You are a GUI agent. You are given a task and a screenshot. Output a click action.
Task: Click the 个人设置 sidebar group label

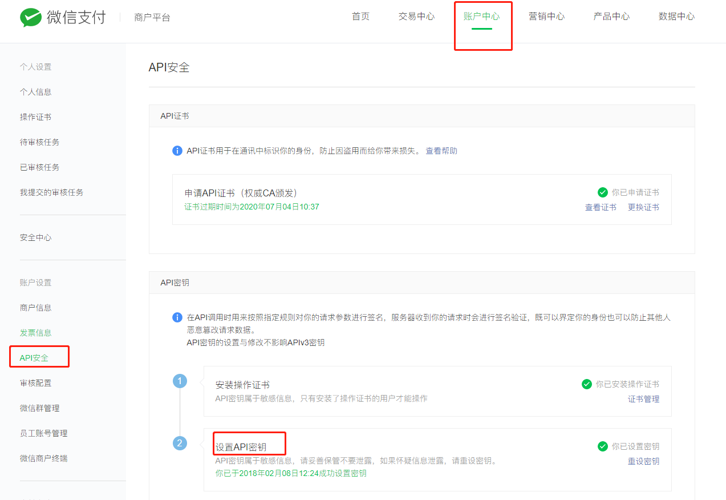tap(35, 67)
